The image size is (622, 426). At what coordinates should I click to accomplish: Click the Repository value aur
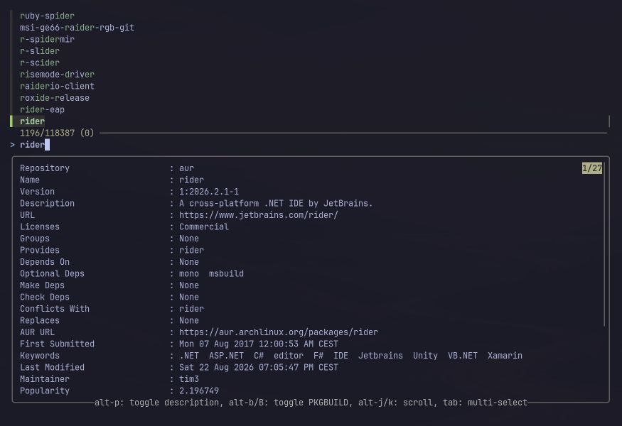(x=186, y=168)
